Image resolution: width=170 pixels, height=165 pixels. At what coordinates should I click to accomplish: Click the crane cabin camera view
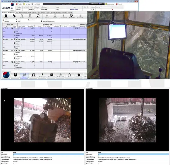pos(128,45)
